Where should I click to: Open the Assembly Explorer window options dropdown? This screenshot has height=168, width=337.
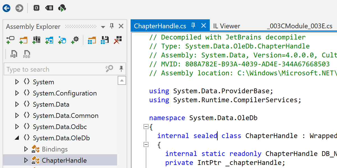[x=103, y=27]
